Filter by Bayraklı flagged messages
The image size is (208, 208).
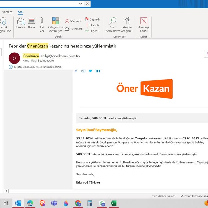click(x=92, y=19)
